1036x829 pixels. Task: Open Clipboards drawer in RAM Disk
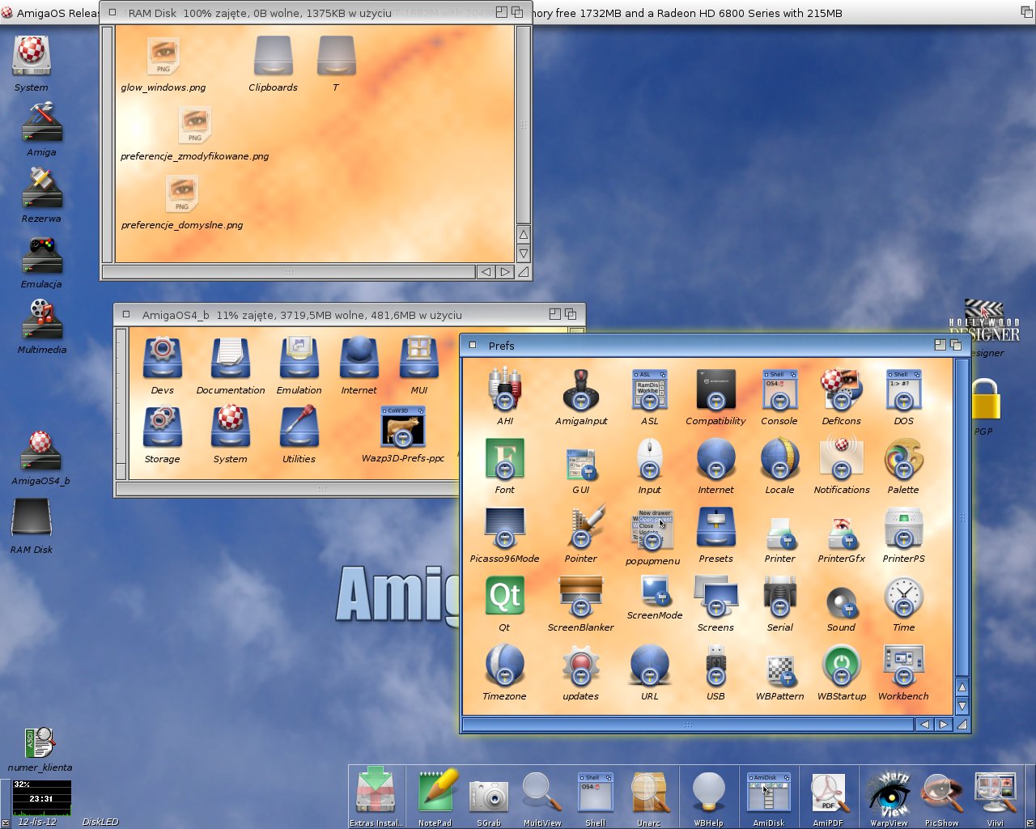(273, 57)
